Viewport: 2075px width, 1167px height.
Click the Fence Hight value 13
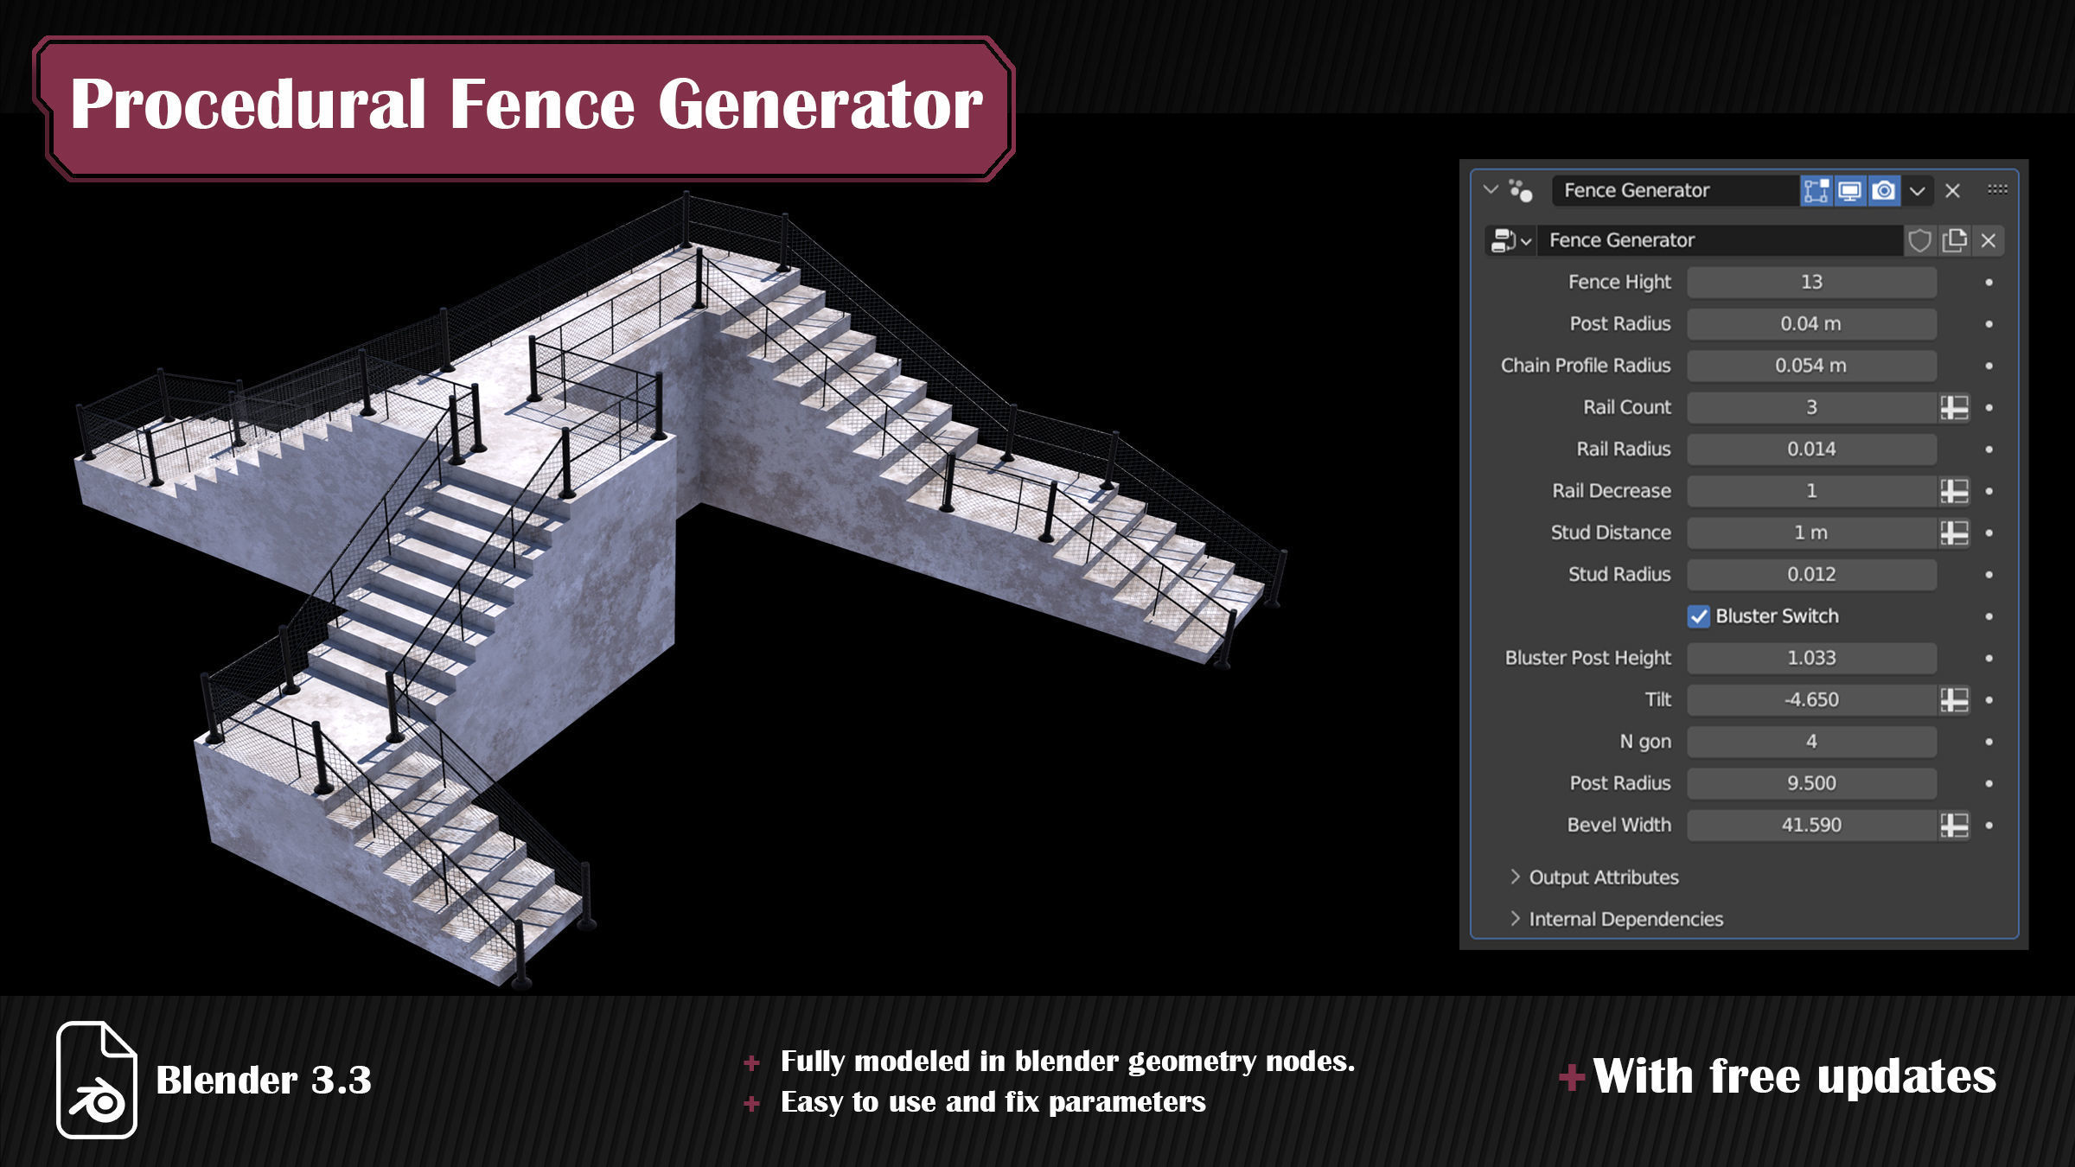coord(1811,282)
